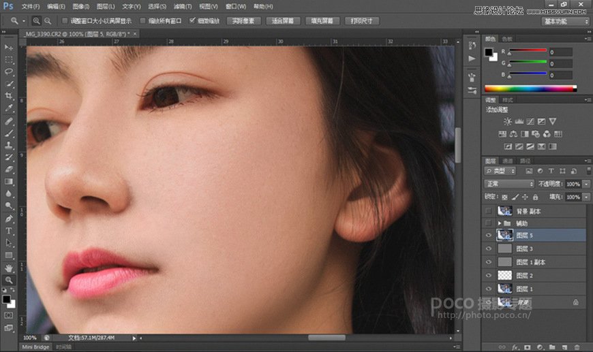Screen dimensions: 593x352
Task: Select the Move tool
Action: [x=10, y=47]
